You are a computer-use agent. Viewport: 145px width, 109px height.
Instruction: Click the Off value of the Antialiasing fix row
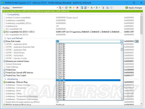[x=57, y=26]
